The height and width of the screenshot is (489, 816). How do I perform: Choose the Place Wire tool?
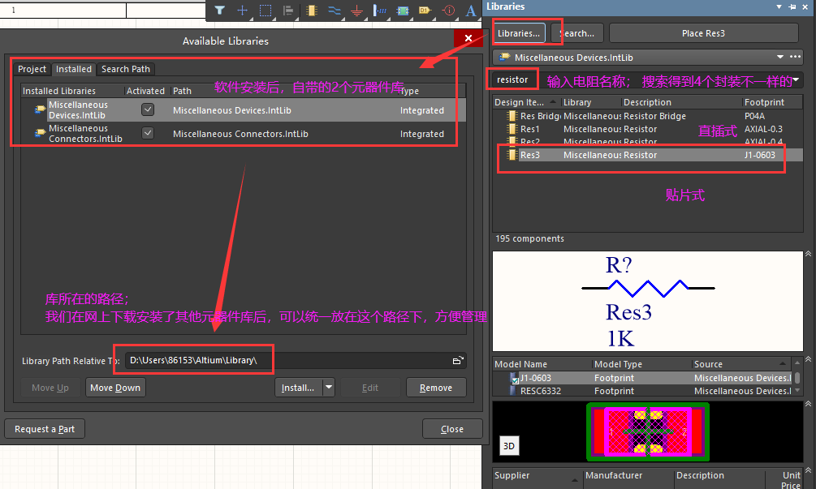(334, 11)
